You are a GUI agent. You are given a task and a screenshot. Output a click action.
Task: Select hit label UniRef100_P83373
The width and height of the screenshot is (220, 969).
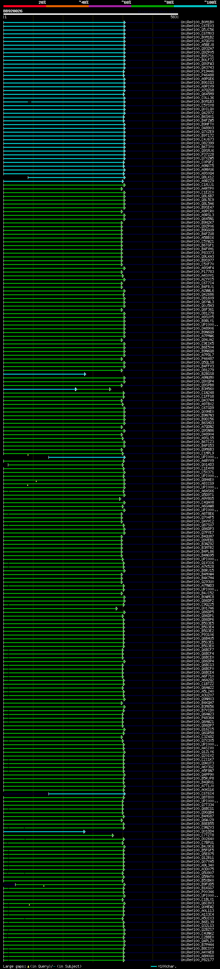[x=197, y=253]
